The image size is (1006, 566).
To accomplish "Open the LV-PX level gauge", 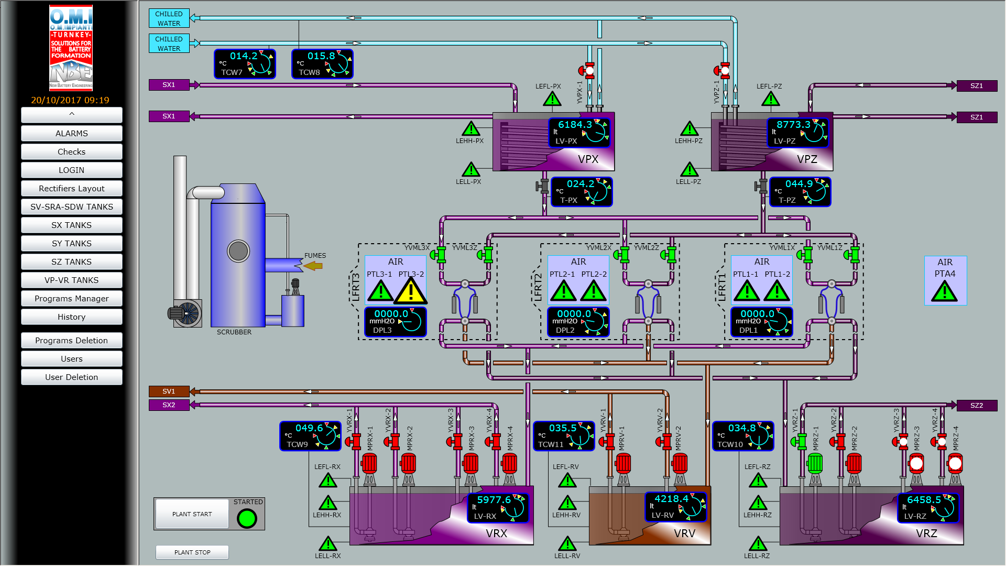I will point(579,132).
